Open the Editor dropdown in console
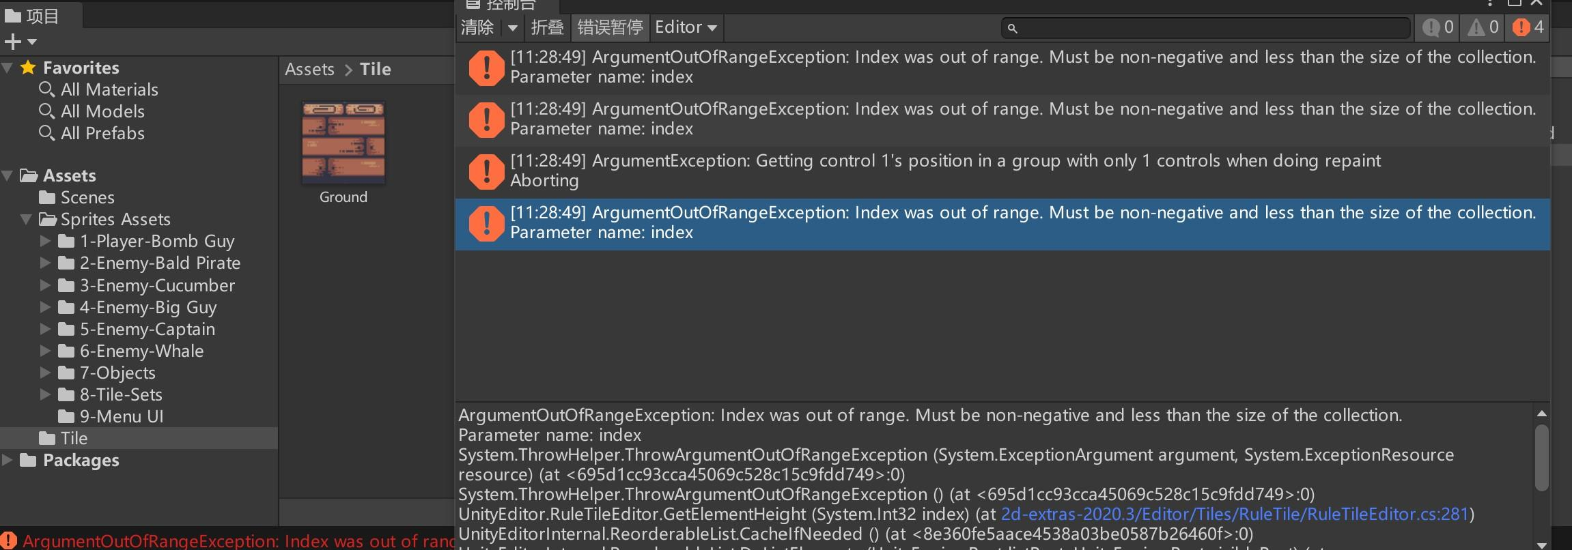This screenshot has height=550, width=1572. click(x=686, y=27)
